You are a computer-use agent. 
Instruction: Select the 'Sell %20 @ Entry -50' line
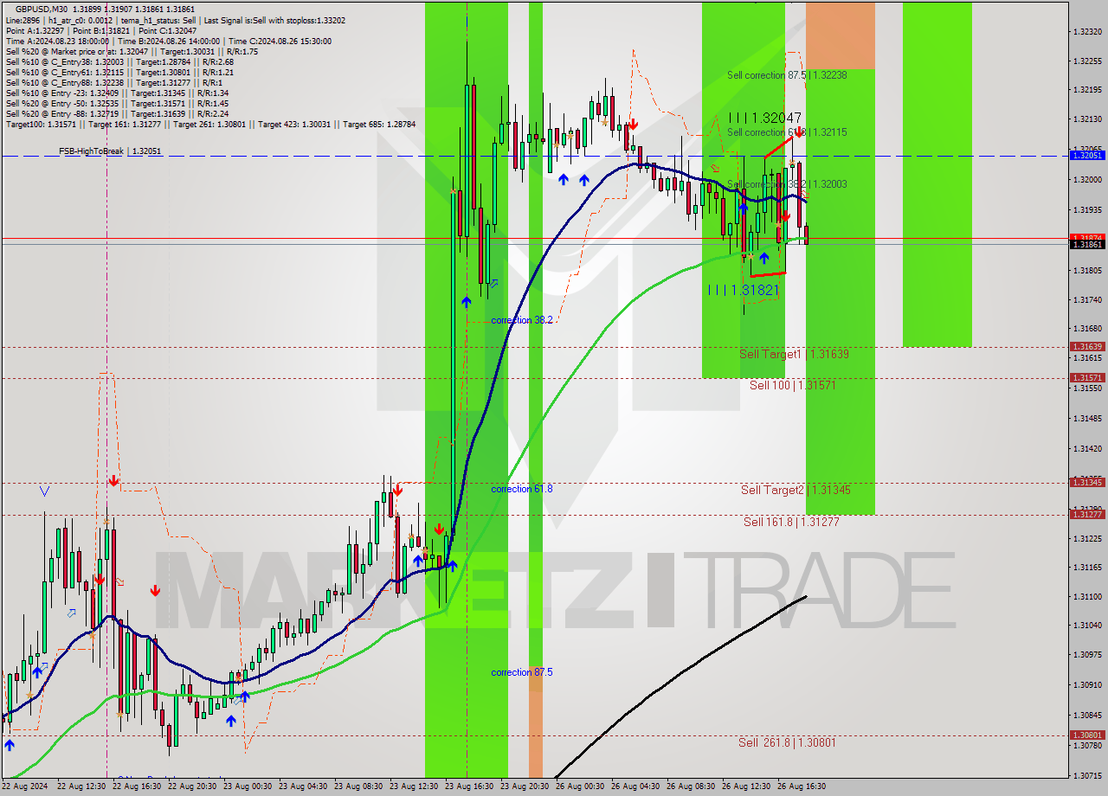point(117,103)
